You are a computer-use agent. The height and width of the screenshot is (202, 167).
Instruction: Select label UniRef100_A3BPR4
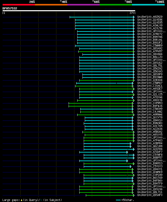(x=150, y=143)
